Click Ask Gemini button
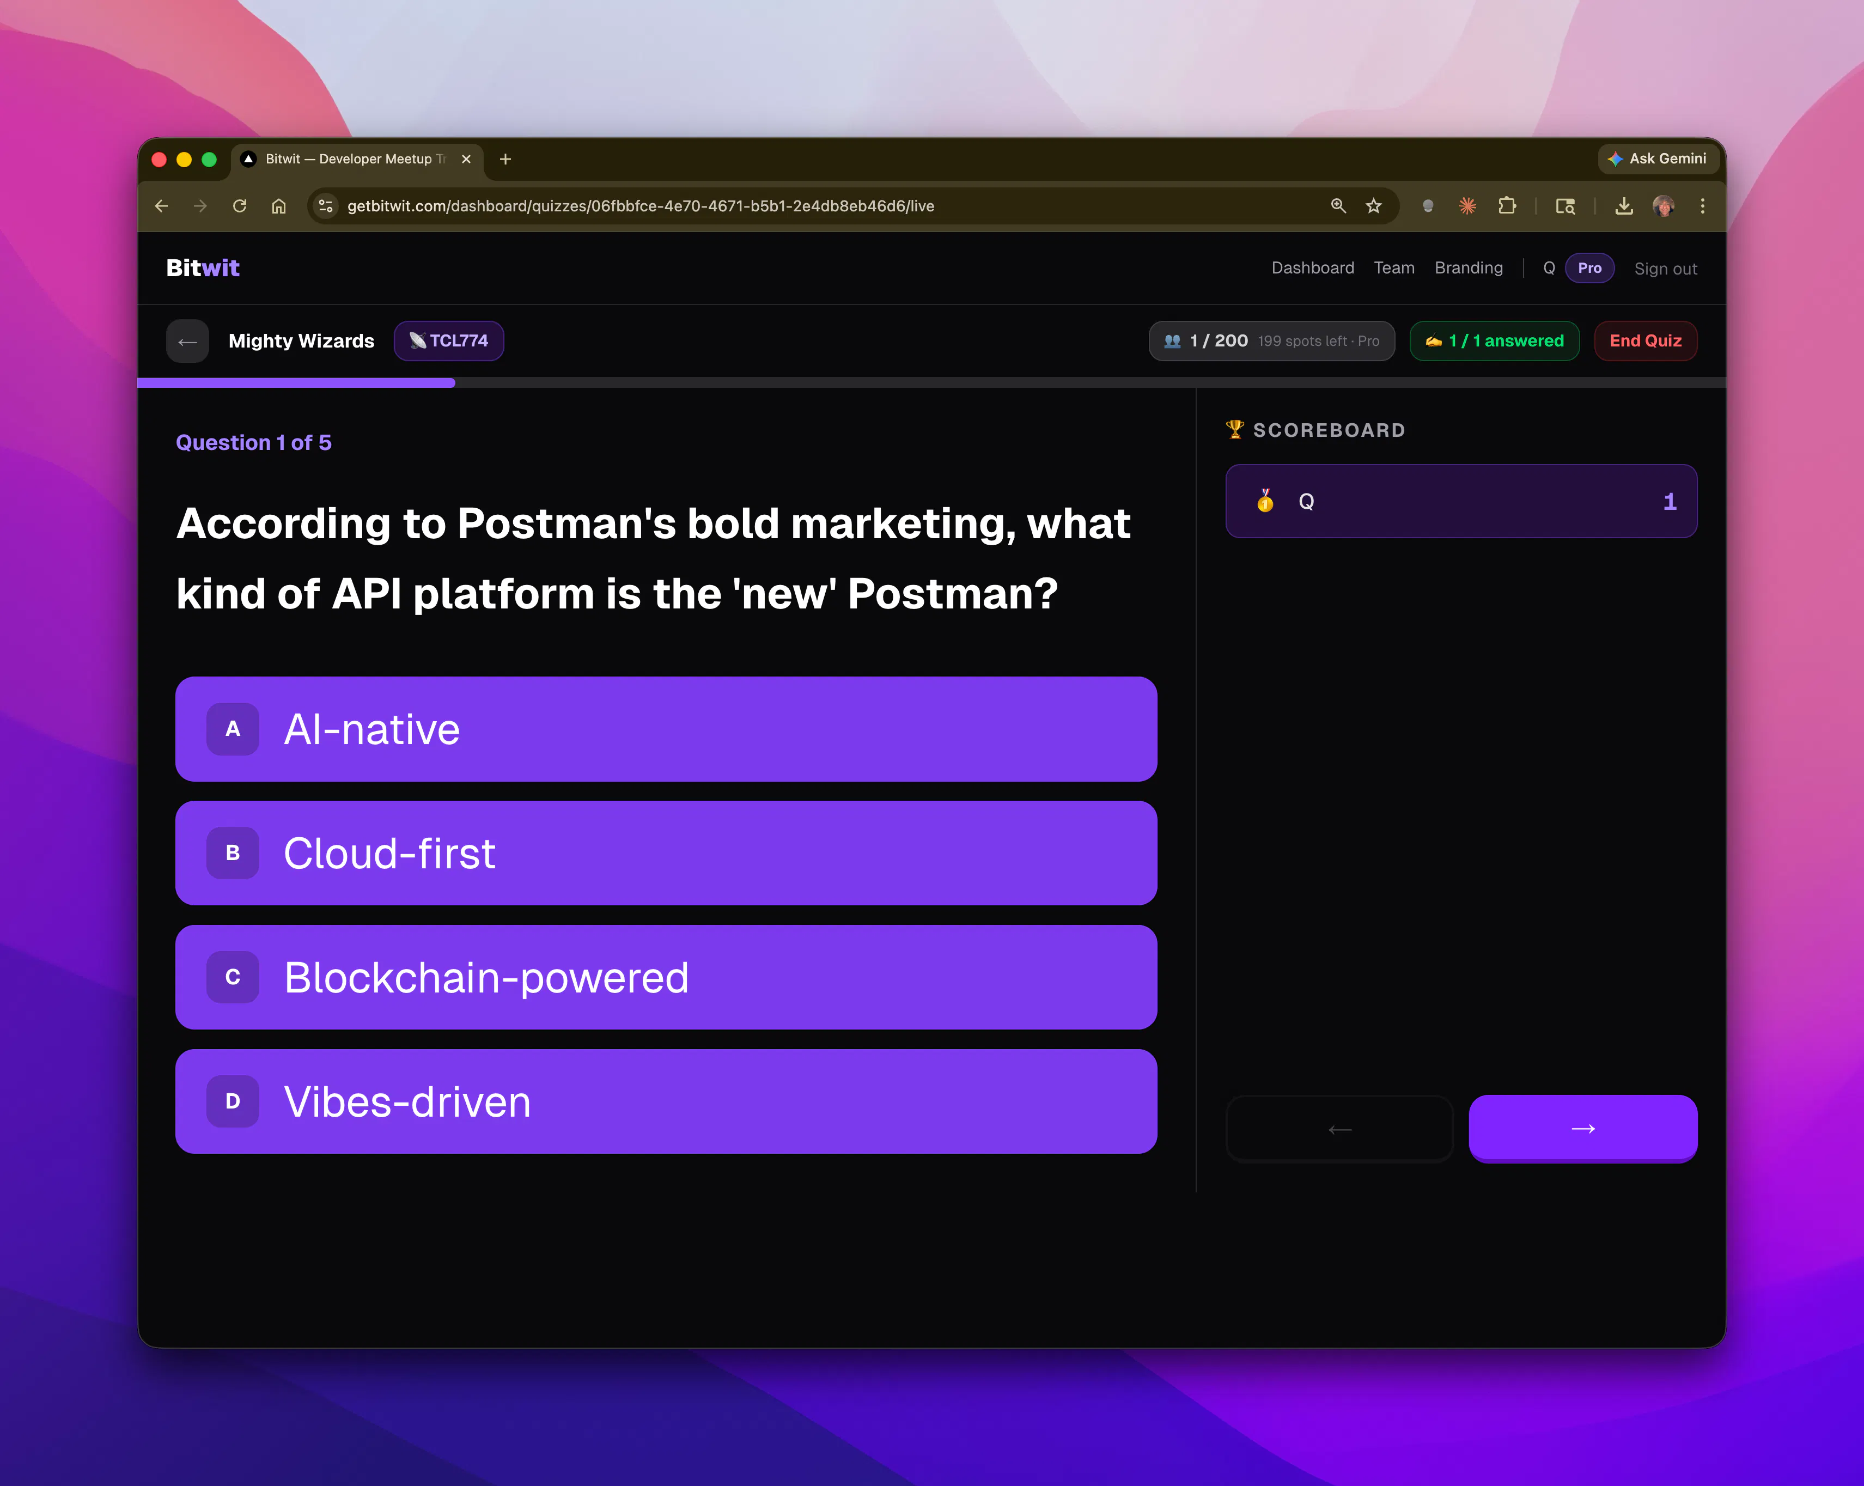 (1658, 159)
